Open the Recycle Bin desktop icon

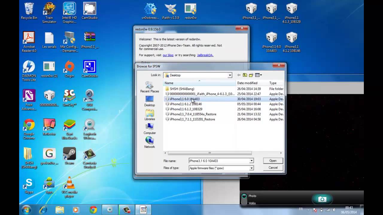[29, 11]
